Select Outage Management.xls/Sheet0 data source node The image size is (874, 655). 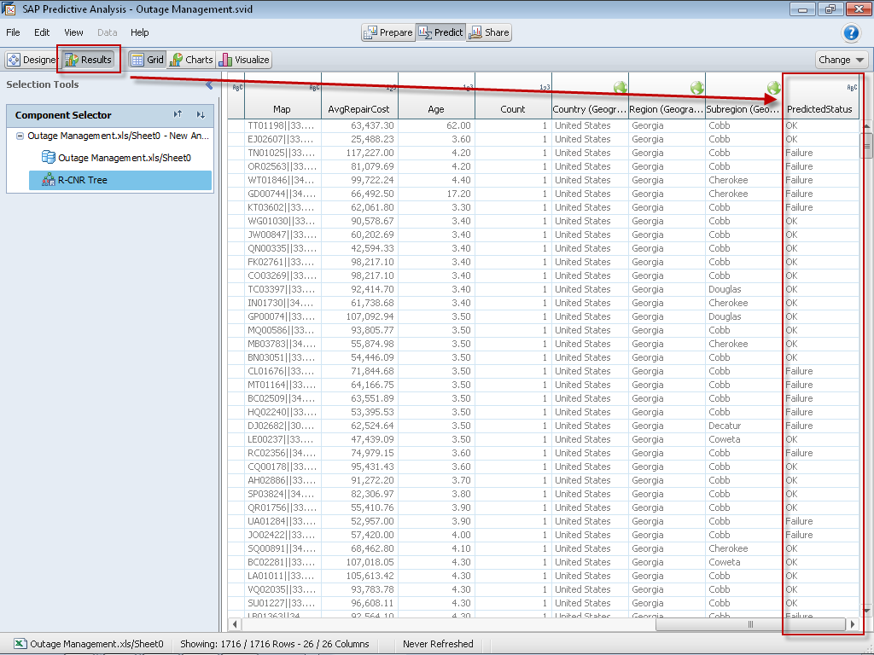tap(117, 158)
